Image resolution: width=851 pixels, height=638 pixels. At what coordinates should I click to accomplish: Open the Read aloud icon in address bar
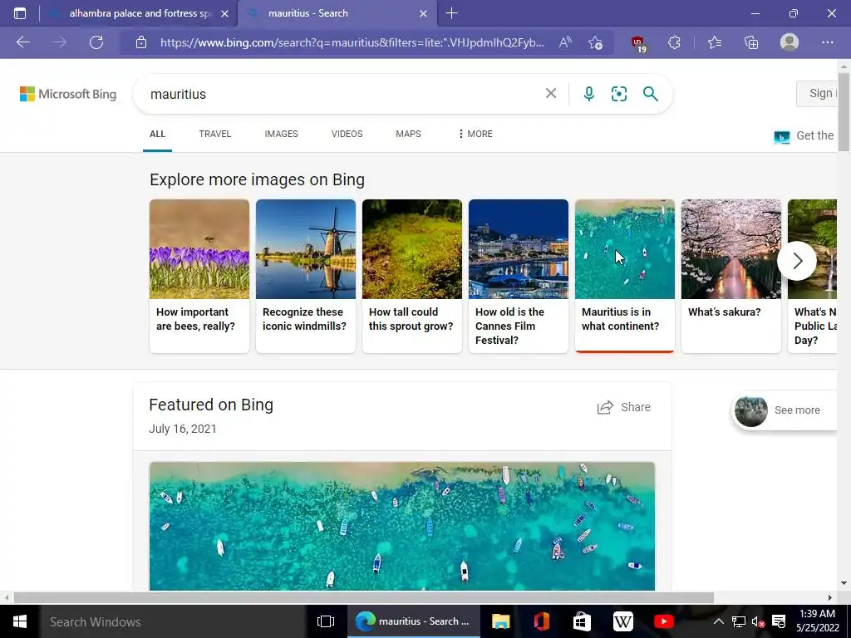[x=565, y=42]
